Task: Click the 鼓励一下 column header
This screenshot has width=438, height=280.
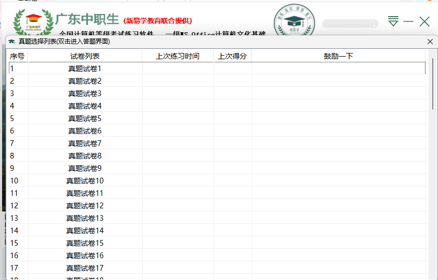Action: 339,56
